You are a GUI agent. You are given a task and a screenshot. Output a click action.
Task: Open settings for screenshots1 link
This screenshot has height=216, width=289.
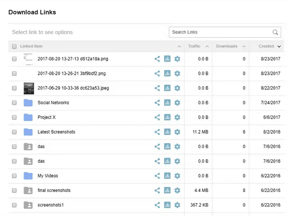[x=177, y=205]
